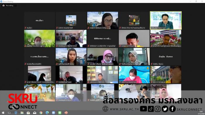
Task: Open the Microsoft Store taskbar icon
Action: [28, 113]
